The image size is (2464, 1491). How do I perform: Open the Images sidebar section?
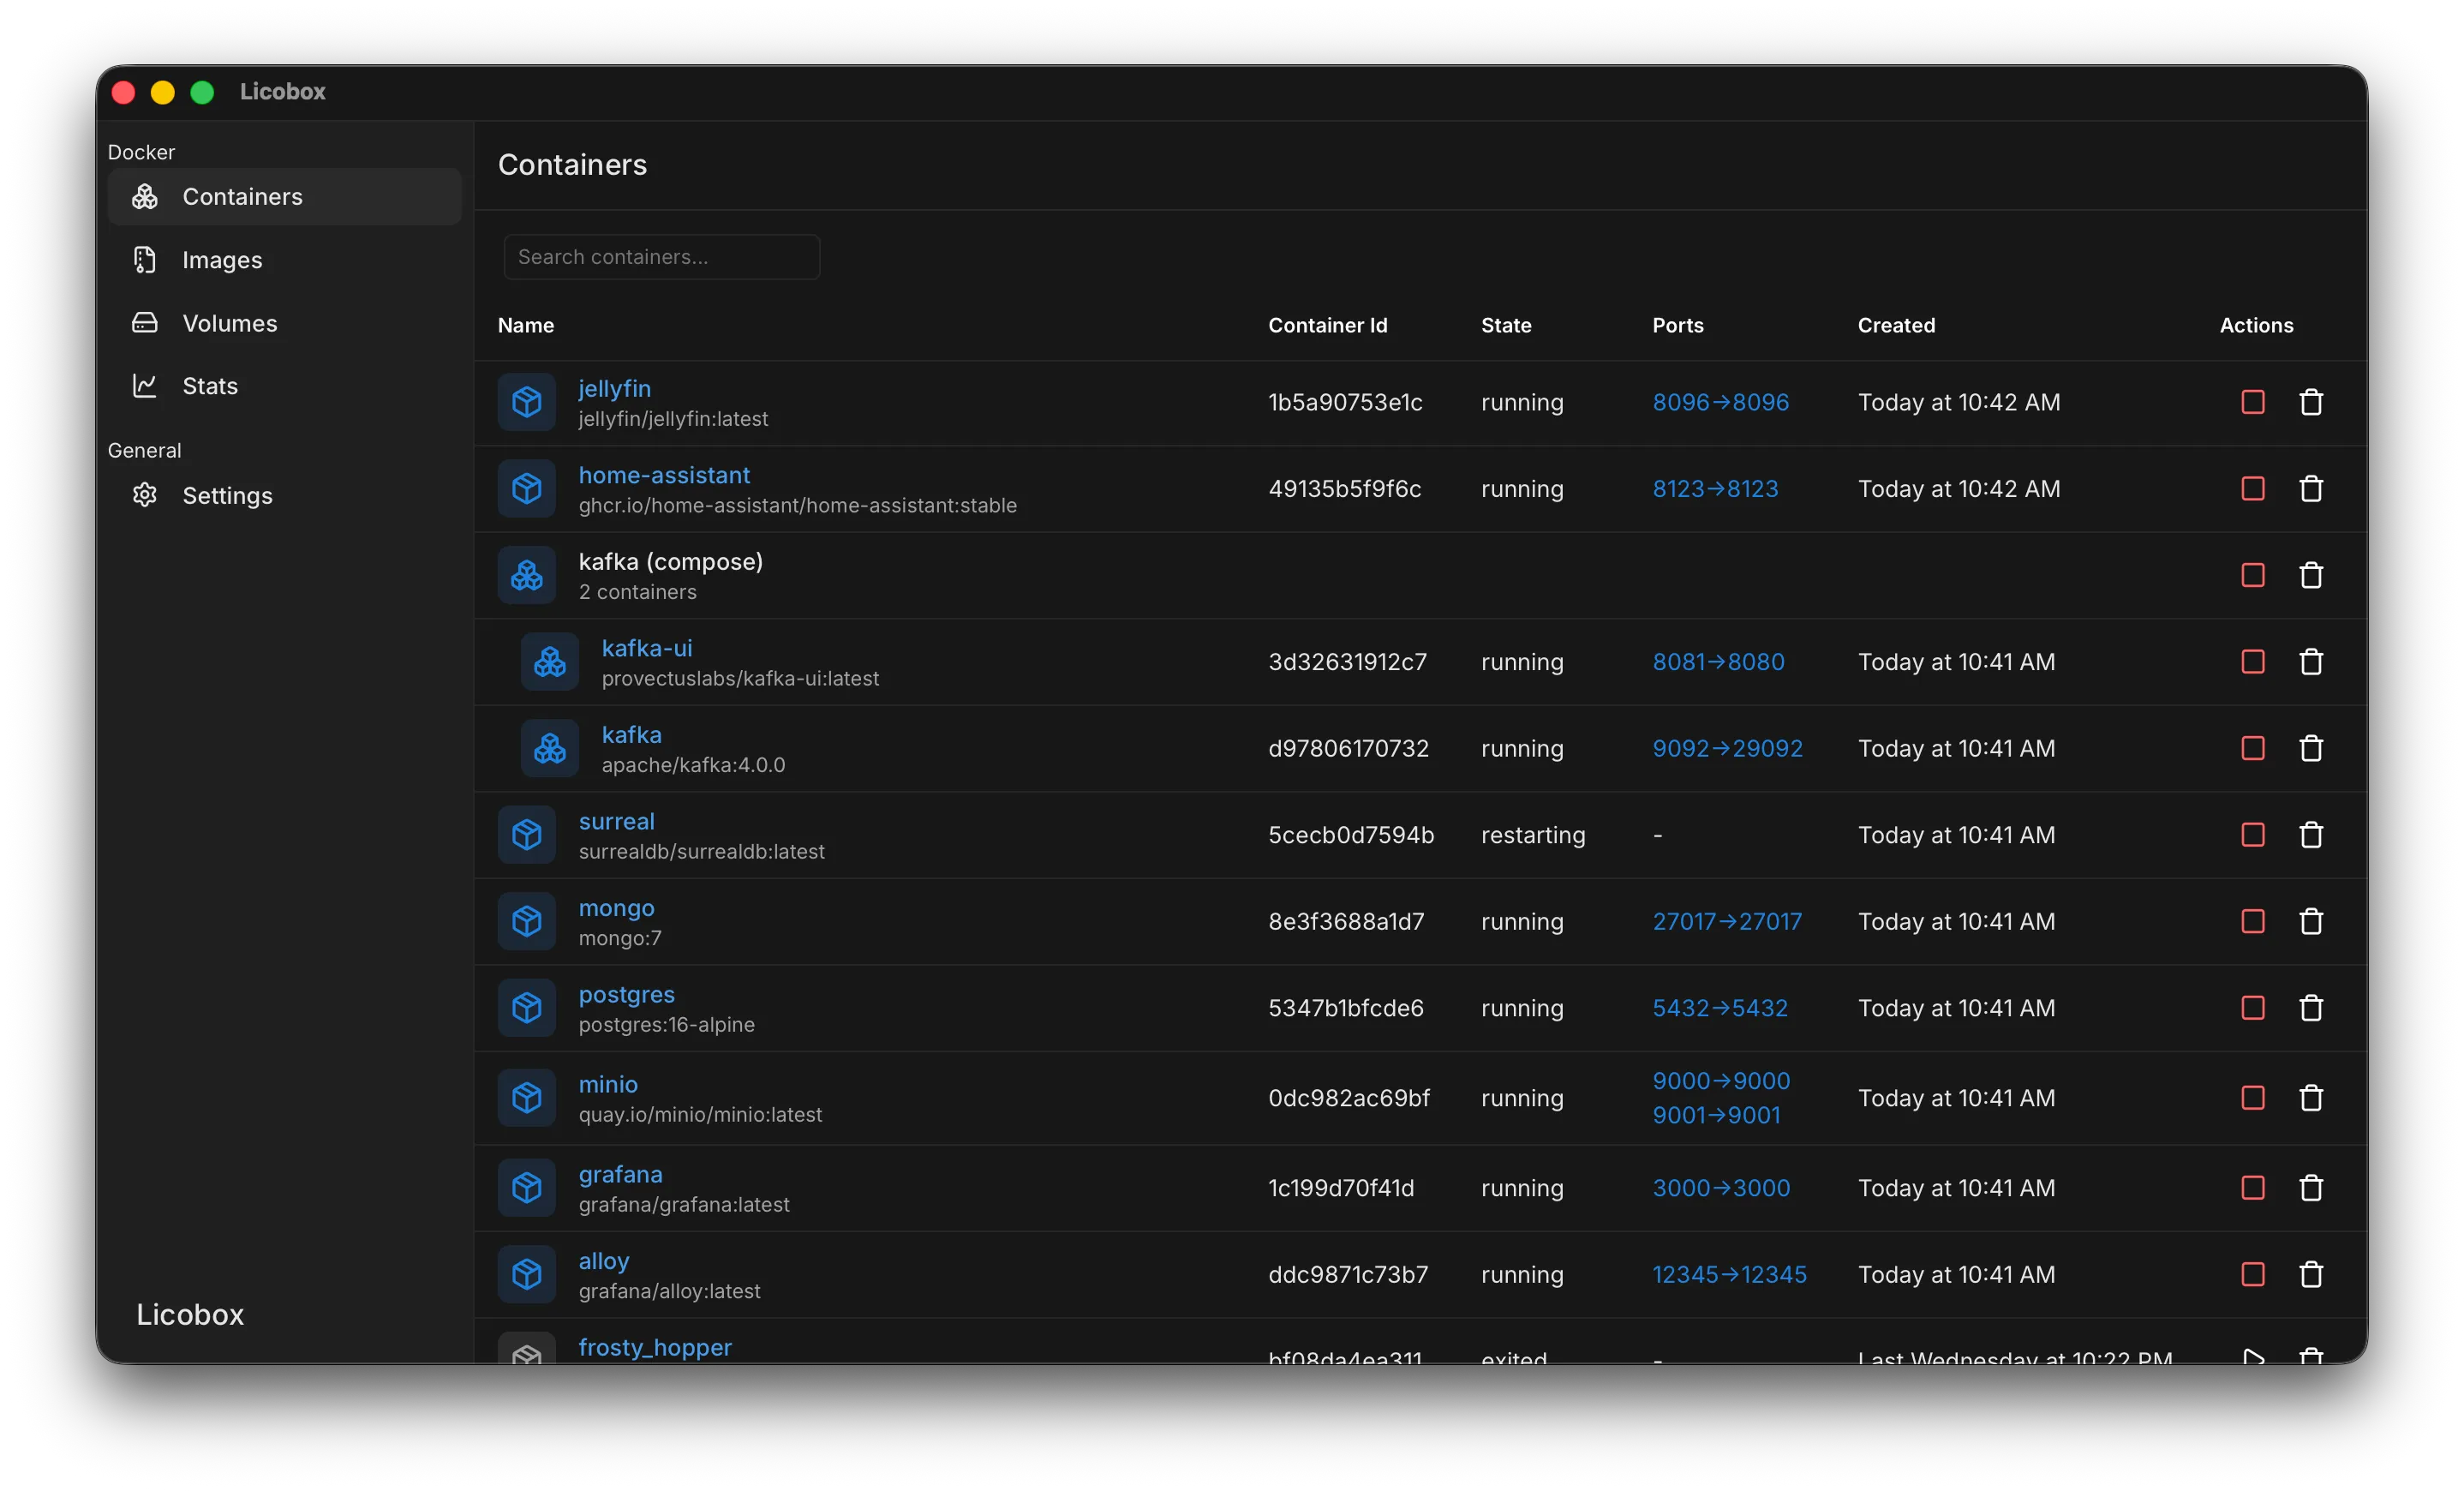pos(284,260)
